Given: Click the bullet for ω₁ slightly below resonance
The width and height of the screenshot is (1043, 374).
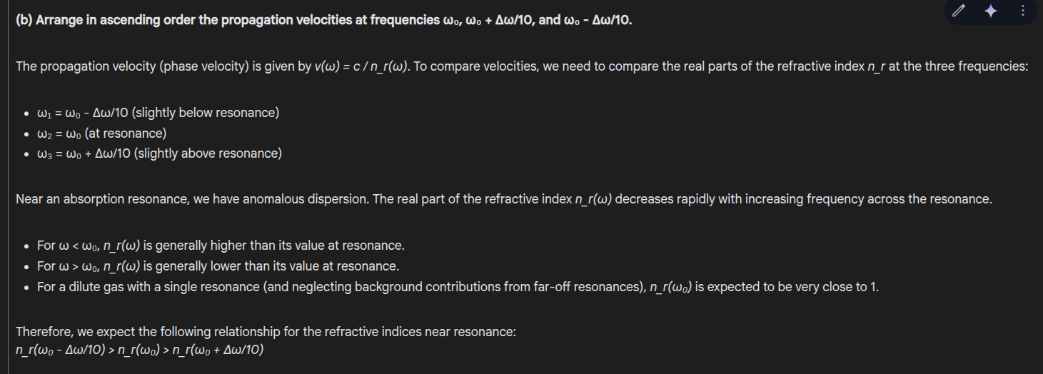Looking at the screenshot, I should click(158, 113).
